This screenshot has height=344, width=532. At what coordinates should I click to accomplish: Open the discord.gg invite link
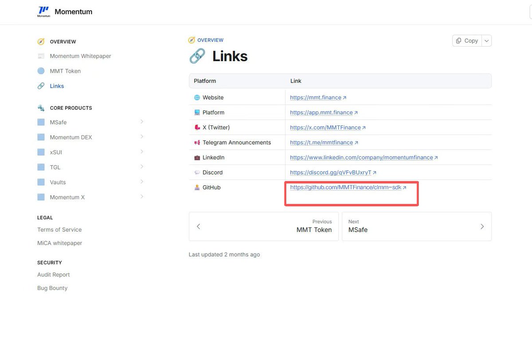coord(333,172)
